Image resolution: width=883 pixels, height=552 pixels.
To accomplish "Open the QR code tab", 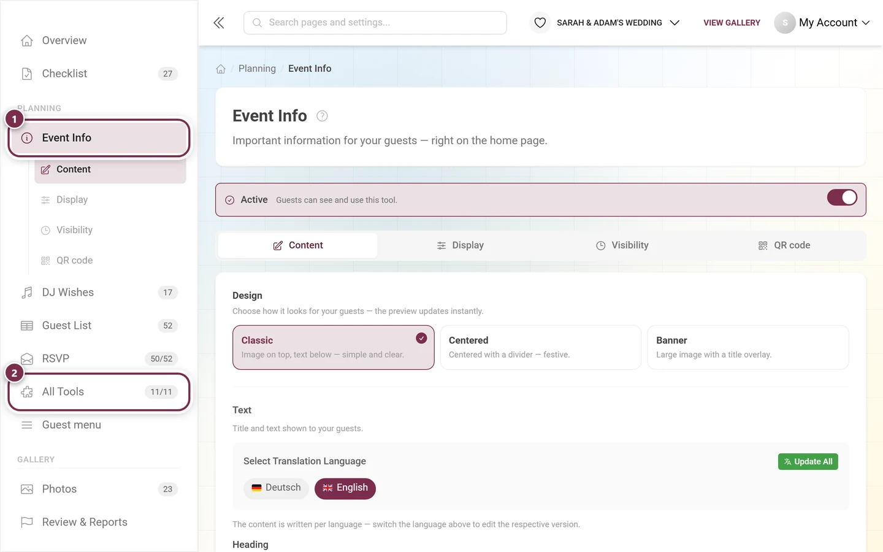I will click(x=784, y=245).
